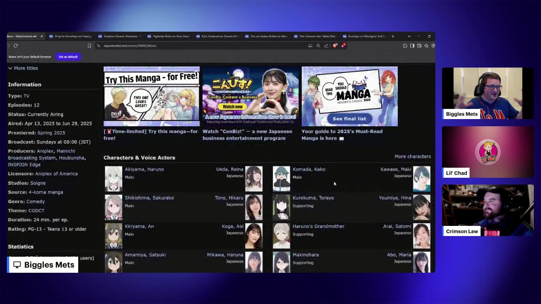This screenshot has height=304, width=541.
Task: Open Koga, Aoi voice actor link
Action: pos(232,226)
